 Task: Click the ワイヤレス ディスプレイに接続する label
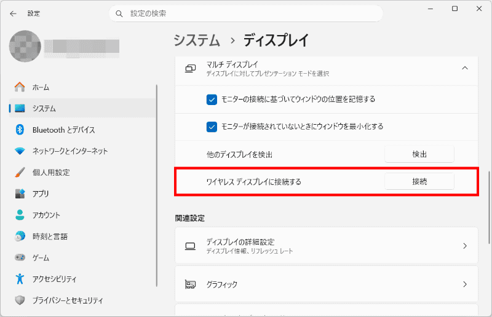[x=253, y=182]
